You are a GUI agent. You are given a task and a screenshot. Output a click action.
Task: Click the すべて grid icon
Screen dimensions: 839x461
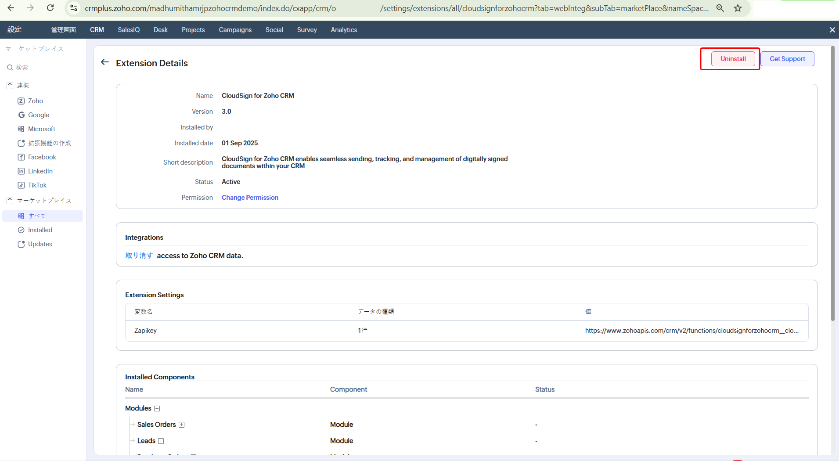[x=21, y=216]
